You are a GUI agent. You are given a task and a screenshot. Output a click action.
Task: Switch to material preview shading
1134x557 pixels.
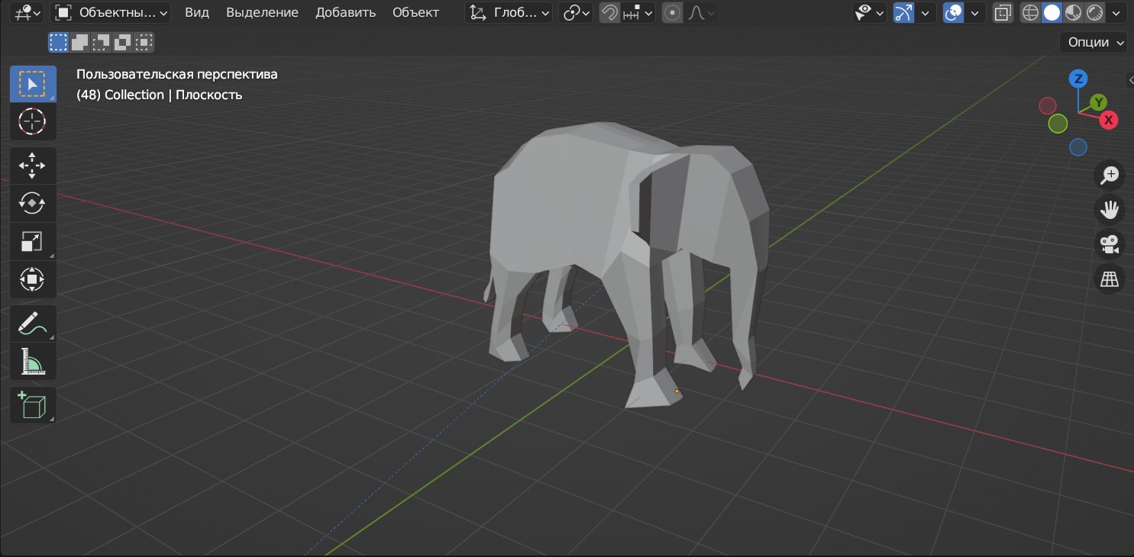[x=1073, y=12]
